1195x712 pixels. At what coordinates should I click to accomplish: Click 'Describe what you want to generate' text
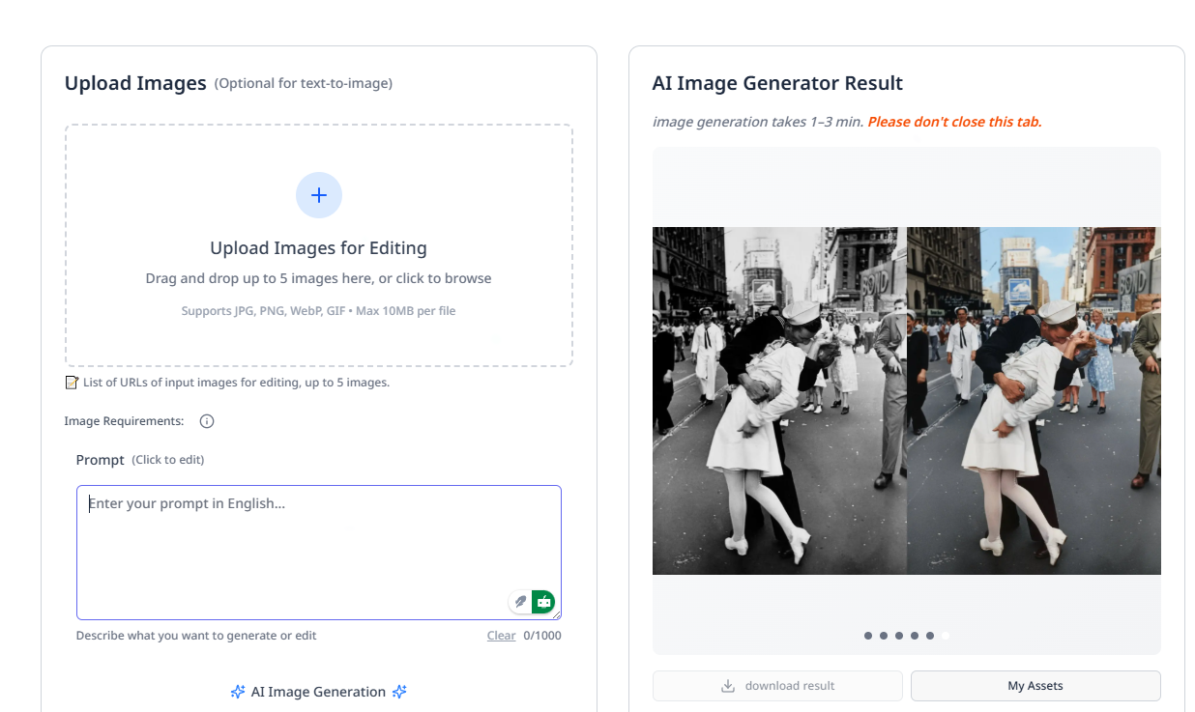click(196, 636)
